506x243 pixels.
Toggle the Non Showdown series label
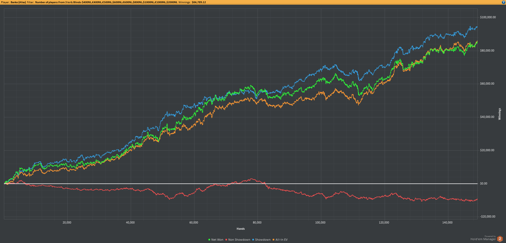pyautogui.click(x=239, y=240)
